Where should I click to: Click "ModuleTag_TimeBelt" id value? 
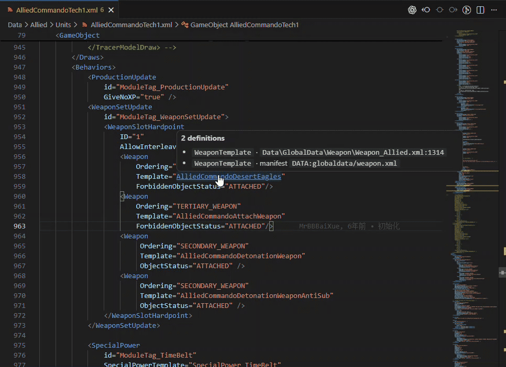click(156, 355)
